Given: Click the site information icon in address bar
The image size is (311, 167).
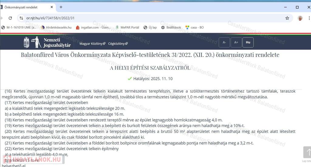Looking at the screenshot, I should click(x=21, y=18).
